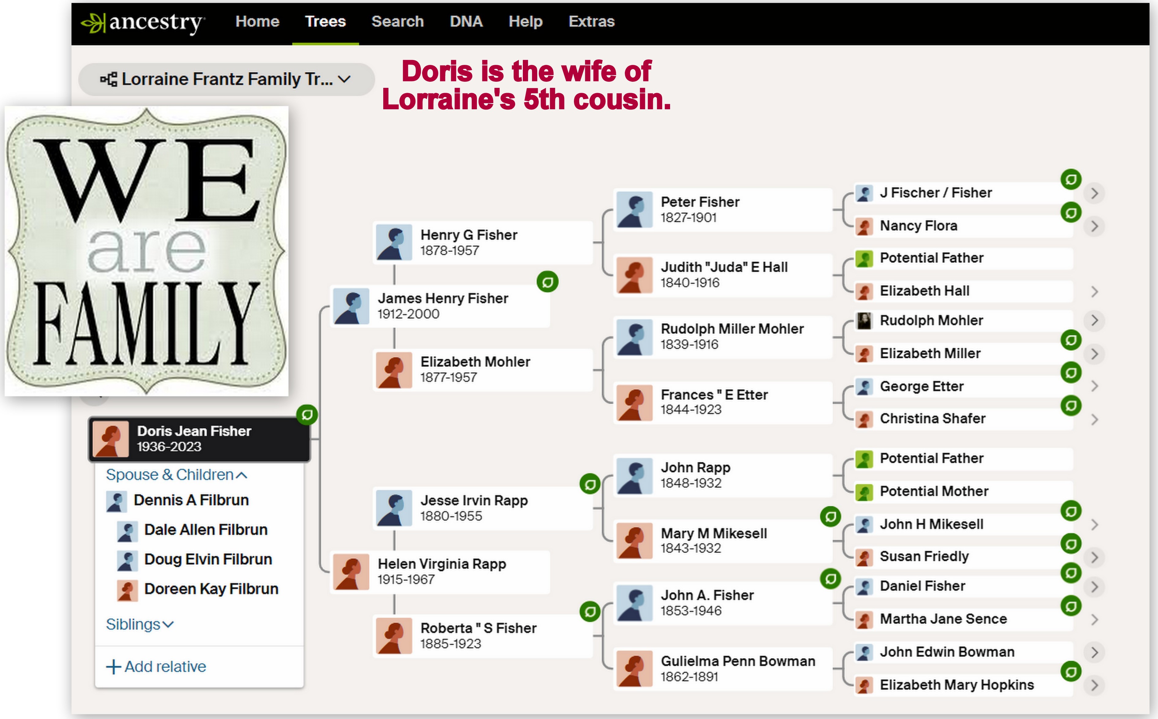The image size is (1158, 719).
Task: Open Doreen Kay Filbrun's profile link
Action: coord(211,589)
